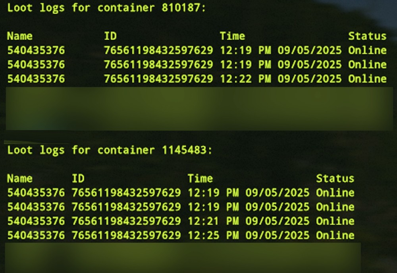Click Online status on the 12:22 PM row
The height and width of the screenshot is (273, 397).
[367, 79]
